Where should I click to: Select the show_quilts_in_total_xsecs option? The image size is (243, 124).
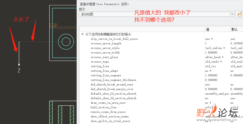(110, 121)
